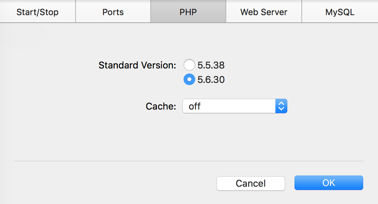Open the Cache dropdown menu

click(x=235, y=106)
